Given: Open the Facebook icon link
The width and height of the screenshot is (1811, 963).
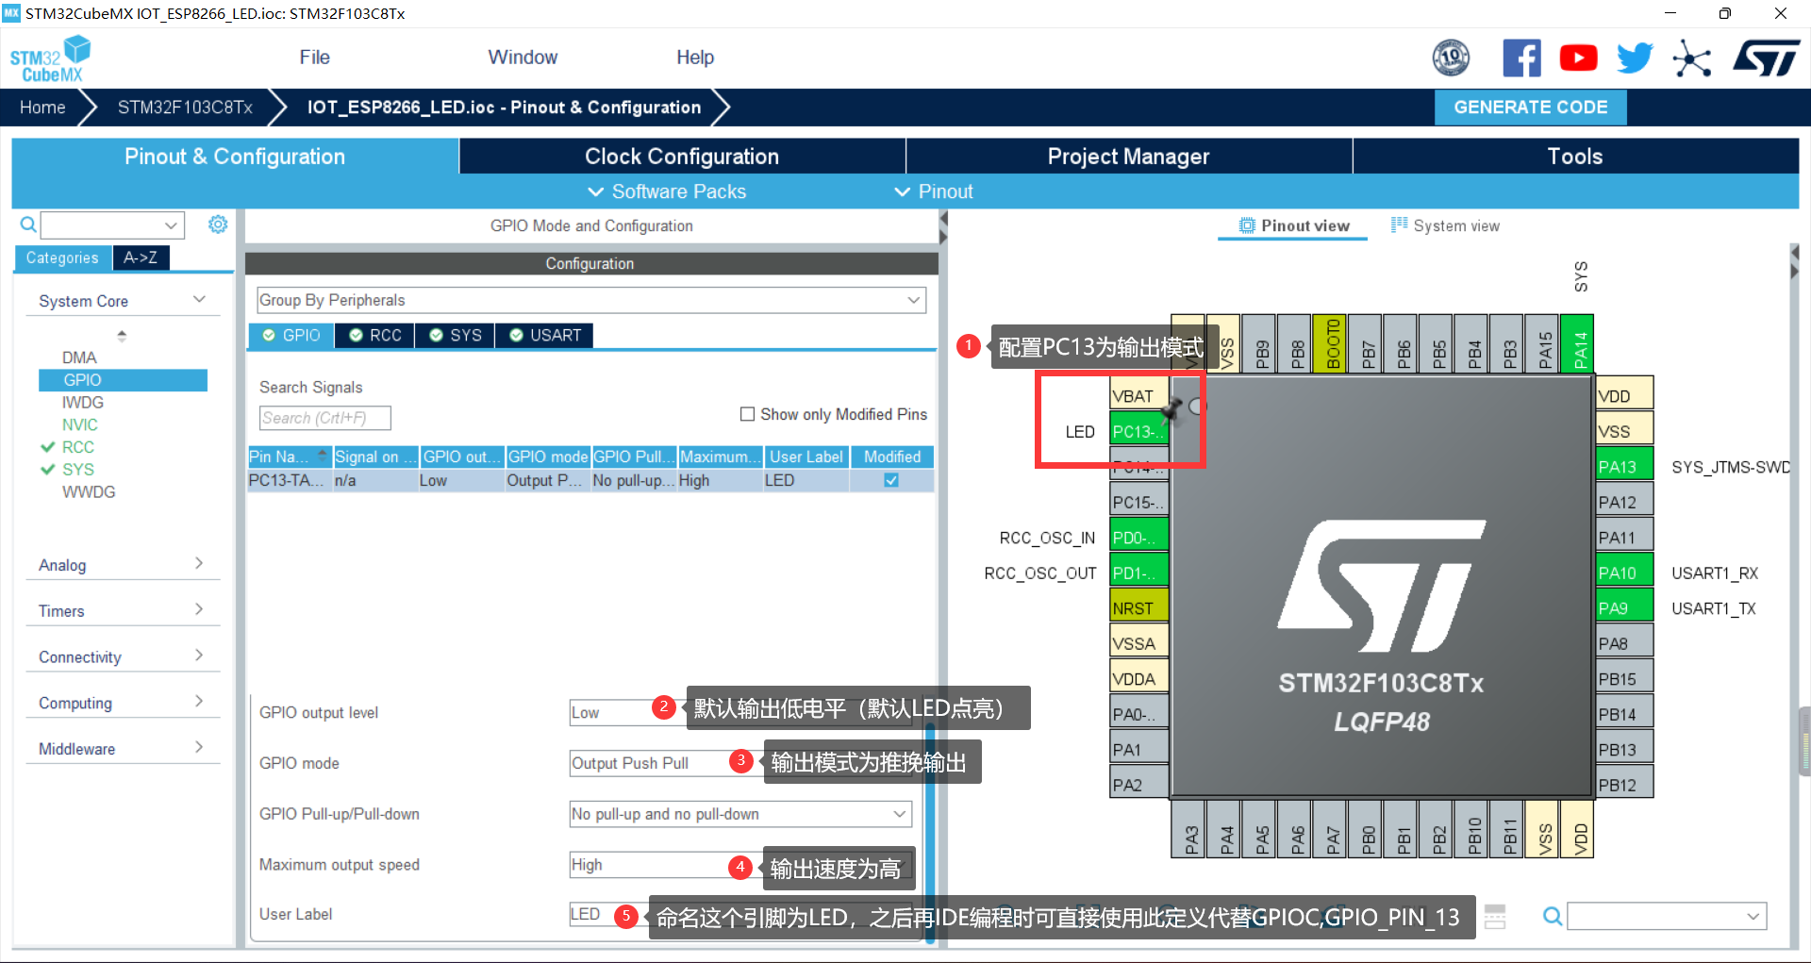Looking at the screenshot, I should click(x=1521, y=58).
